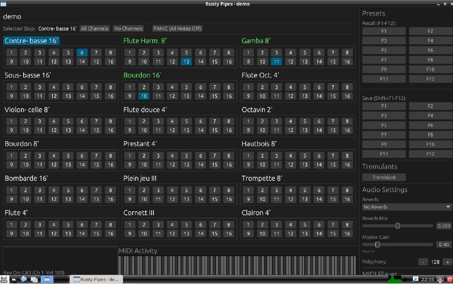Image resolution: width=453 pixels, height=284 pixels.
Task: Save registration to preset F4
Action: tap(430, 116)
